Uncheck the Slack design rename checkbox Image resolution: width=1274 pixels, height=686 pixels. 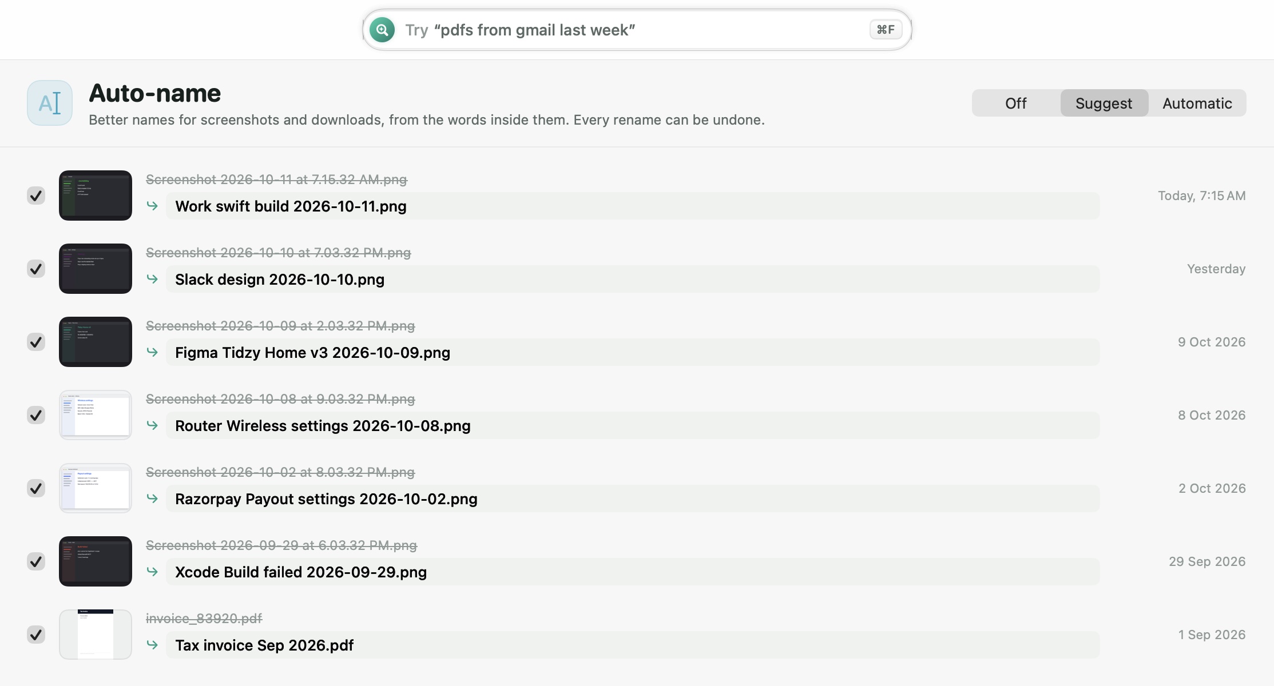tap(36, 269)
